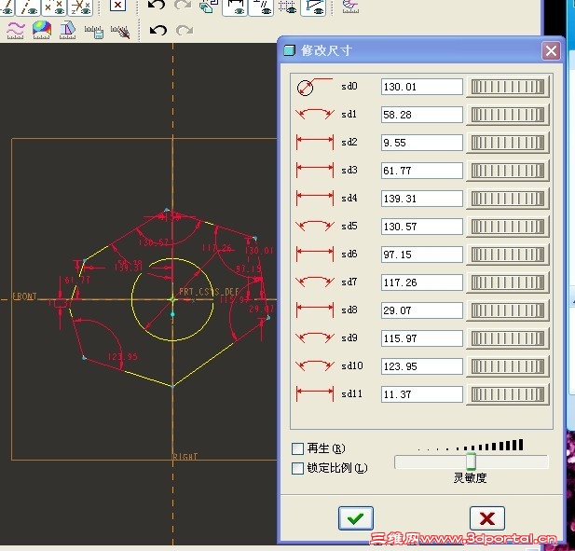Image resolution: width=575 pixels, height=551 pixels.
Task: Click the 灵敏度 sensitivity slider handle
Action: tap(471, 461)
